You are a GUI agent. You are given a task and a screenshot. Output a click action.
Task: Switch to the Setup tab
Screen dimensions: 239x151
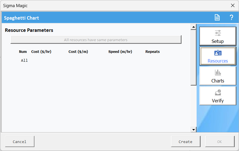tap(218, 36)
